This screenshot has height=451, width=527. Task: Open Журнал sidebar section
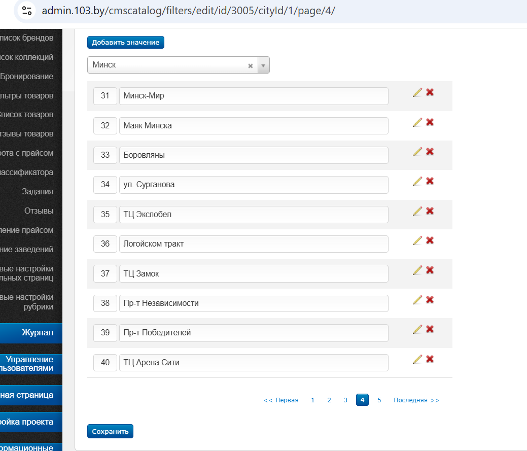click(x=31, y=333)
